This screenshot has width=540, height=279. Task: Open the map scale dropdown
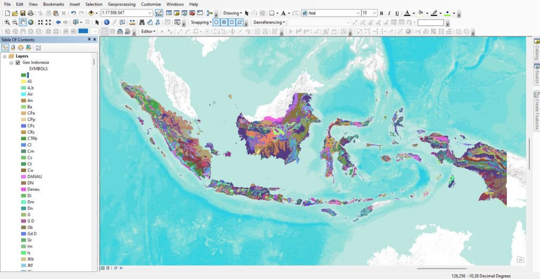pyautogui.click(x=150, y=13)
